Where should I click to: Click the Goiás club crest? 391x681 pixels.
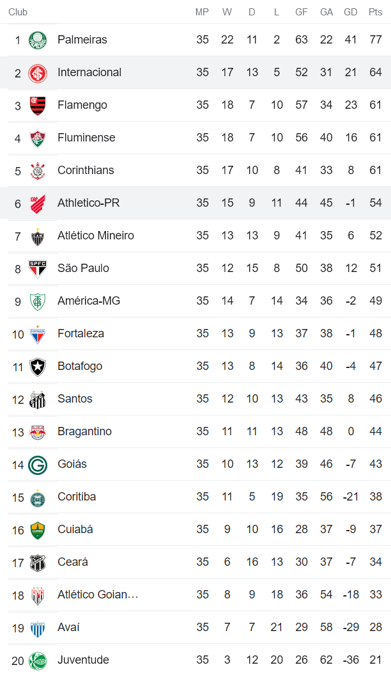(38, 465)
